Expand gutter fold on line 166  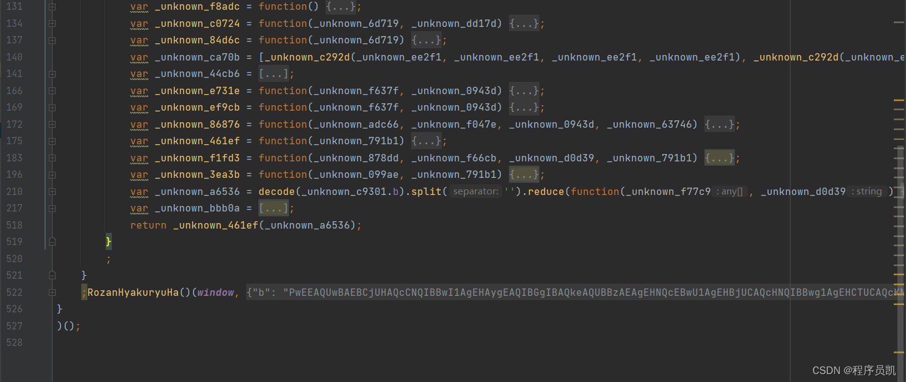[52, 91]
